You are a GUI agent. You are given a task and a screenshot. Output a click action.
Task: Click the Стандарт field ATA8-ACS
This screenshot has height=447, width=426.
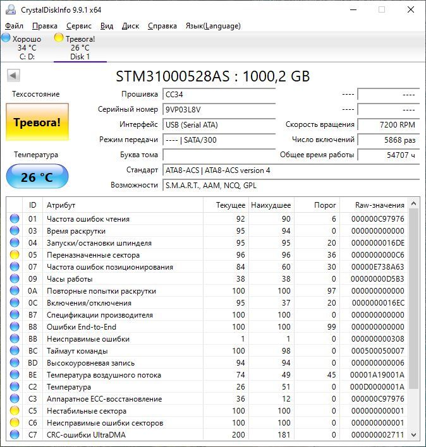[291, 170]
